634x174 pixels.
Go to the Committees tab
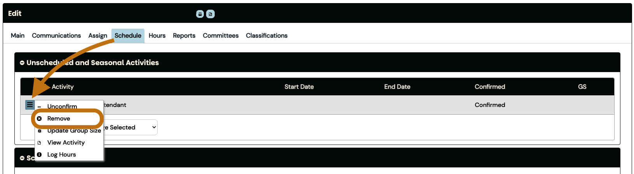tap(221, 36)
